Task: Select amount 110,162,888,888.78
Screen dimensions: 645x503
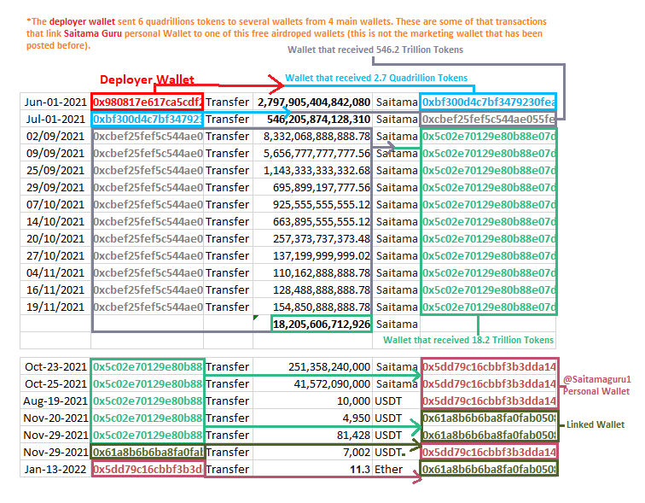Action: (313, 273)
